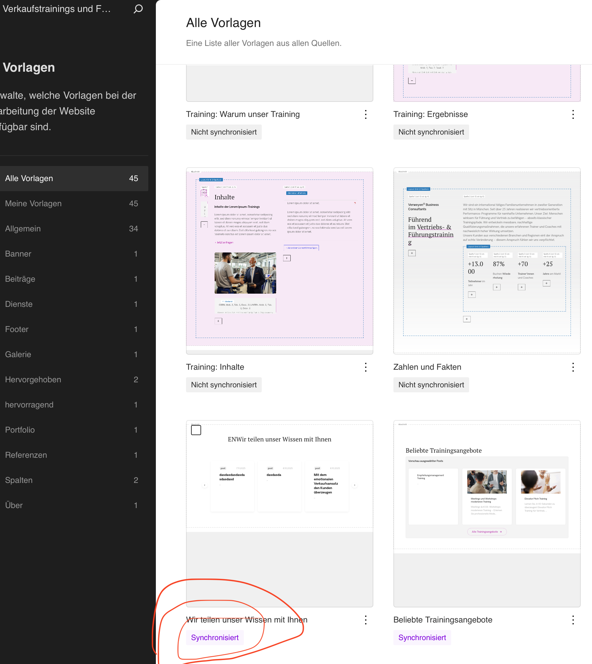Open actions menu for Beliebte Trainingsangebote
The height and width of the screenshot is (664, 592).
point(573,620)
